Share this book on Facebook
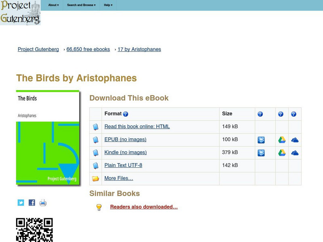The height and width of the screenshot is (242, 323). (32, 203)
